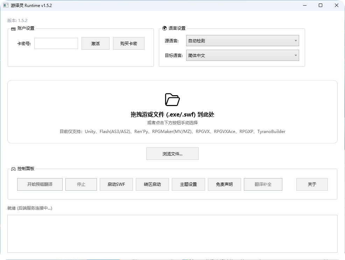Open 主题设置 theme settings
Viewport: 345px width, 260px height.
pyautogui.click(x=188, y=184)
